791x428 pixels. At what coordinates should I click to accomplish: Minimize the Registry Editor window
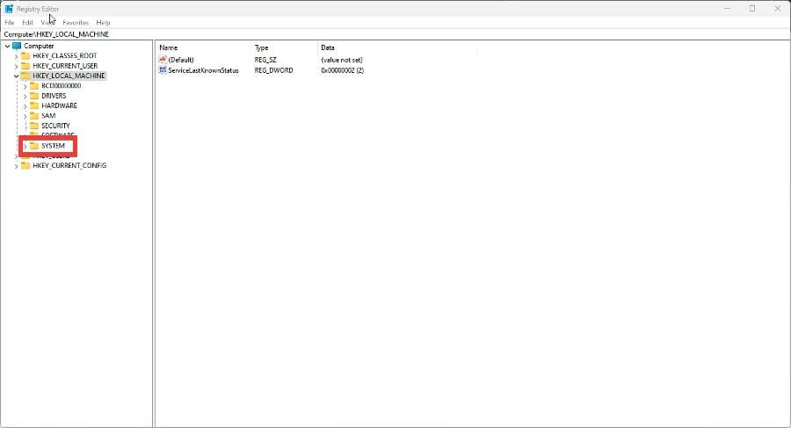[x=728, y=9]
